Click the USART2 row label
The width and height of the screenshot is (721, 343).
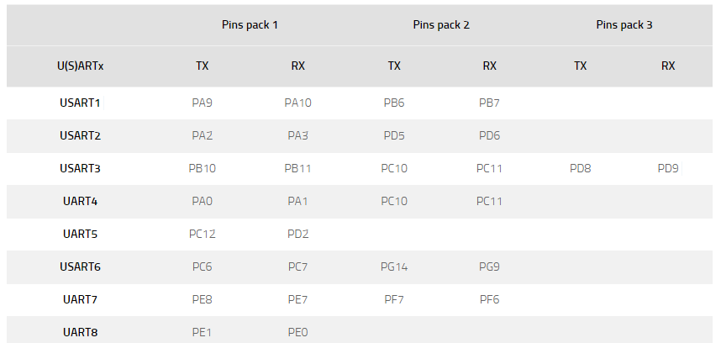point(80,135)
